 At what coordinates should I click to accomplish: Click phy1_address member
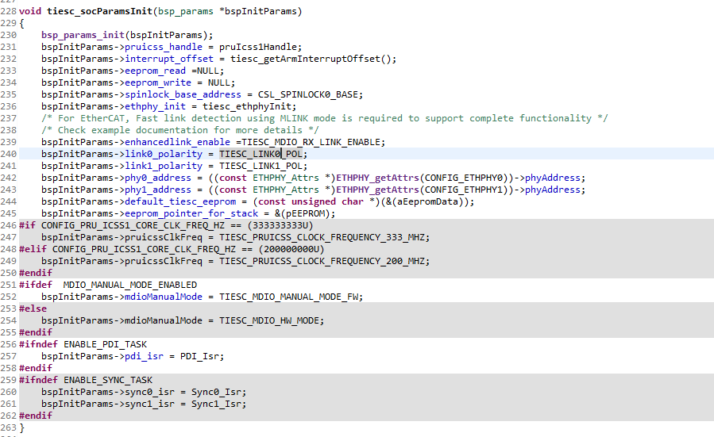click(x=158, y=190)
